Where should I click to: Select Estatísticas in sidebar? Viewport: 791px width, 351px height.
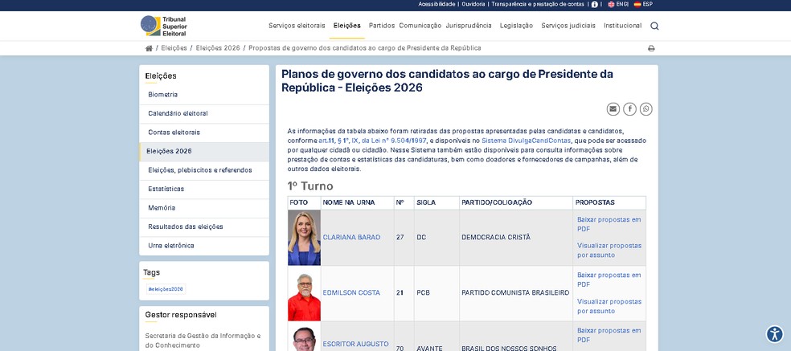204,189
